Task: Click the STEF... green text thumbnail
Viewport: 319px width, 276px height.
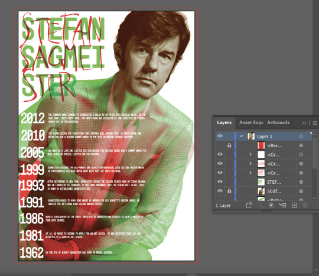Action: tap(261, 182)
